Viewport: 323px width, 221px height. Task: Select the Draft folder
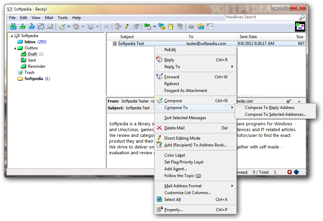click(32, 54)
